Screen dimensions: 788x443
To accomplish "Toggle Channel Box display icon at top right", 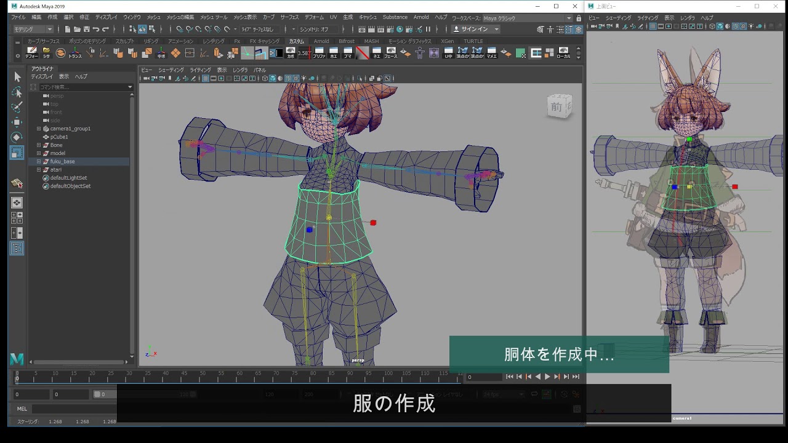I will (x=579, y=29).
